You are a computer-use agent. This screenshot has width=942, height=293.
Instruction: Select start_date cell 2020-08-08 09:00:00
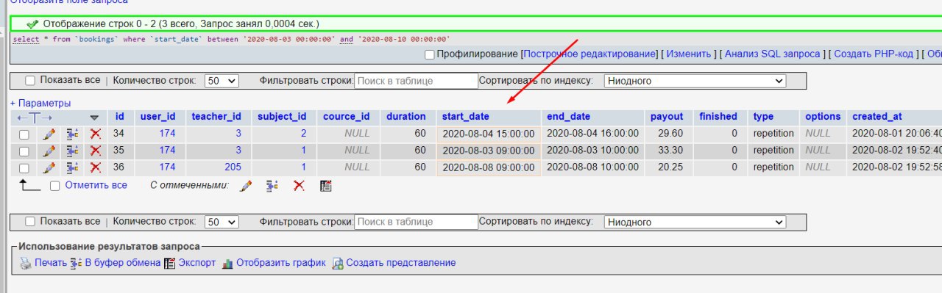click(489, 167)
